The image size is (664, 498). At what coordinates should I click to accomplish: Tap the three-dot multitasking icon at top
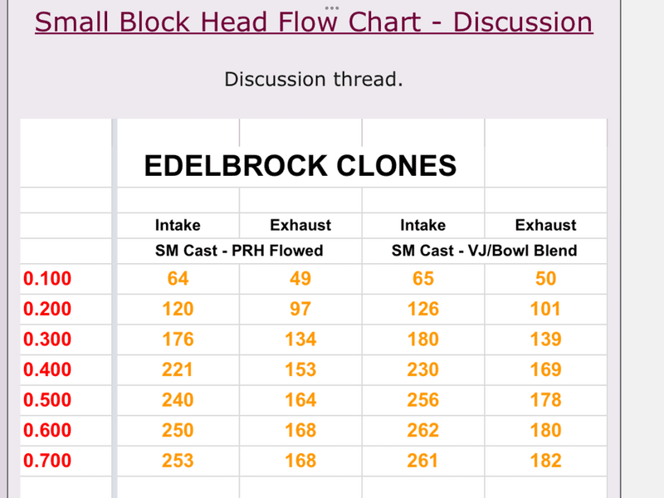tap(332, 7)
